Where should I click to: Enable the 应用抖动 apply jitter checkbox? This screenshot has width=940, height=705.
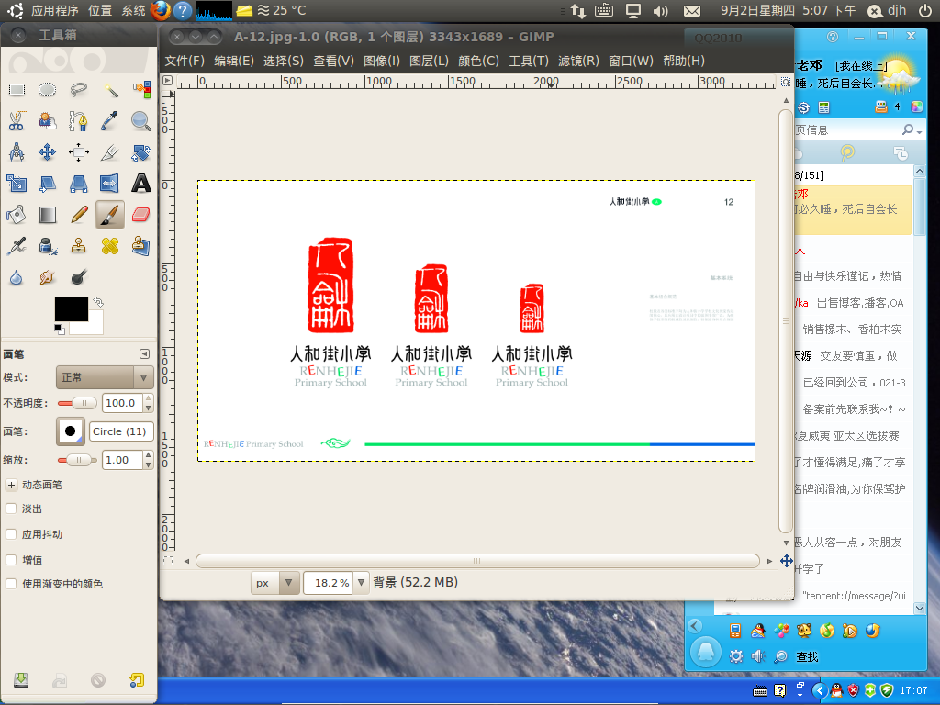pos(11,534)
